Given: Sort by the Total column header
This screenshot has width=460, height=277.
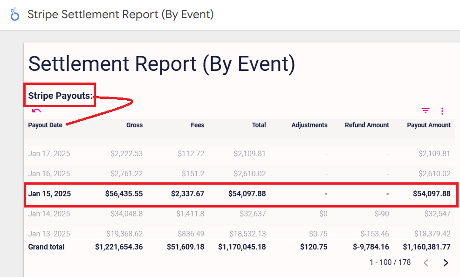Looking at the screenshot, I should pyautogui.click(x=259, y=125).
